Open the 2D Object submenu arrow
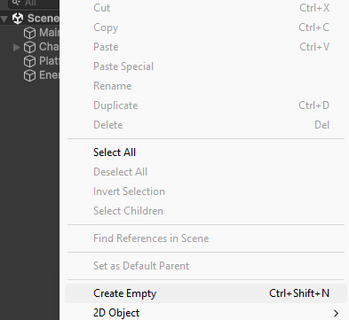349x320 pixels. click(336, 313)
